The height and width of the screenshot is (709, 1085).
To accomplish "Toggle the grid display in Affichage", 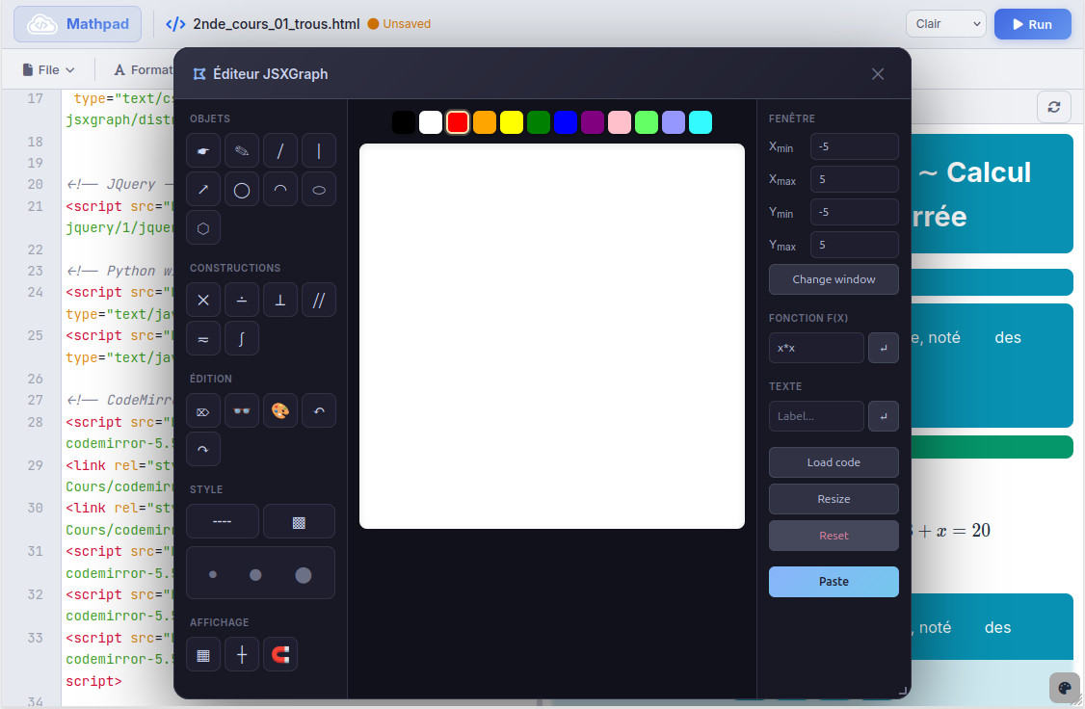I will (202, 654).
